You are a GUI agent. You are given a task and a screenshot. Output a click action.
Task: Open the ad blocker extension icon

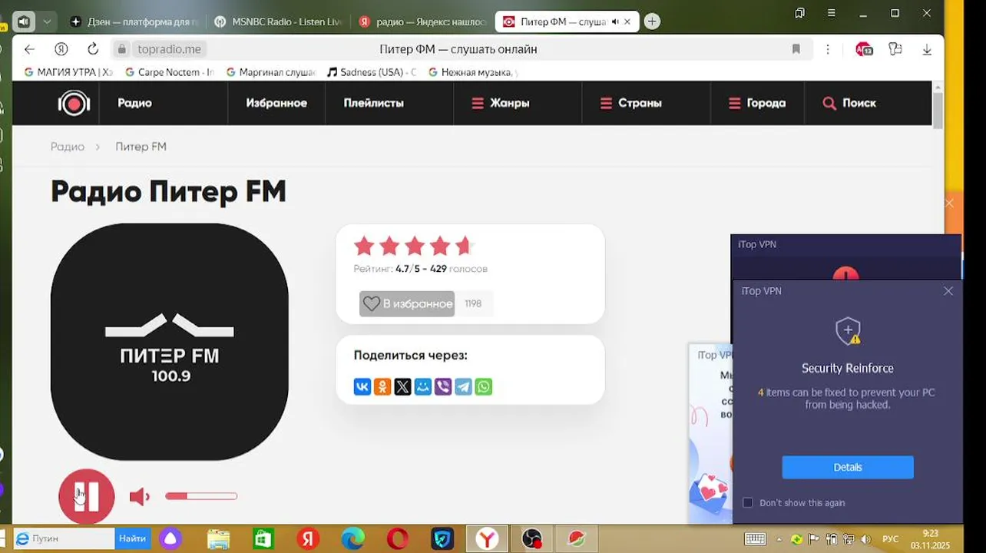point(864,49)
